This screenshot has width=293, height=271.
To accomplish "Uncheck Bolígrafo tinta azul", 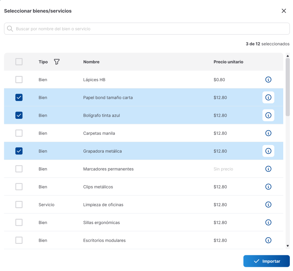I will tap(19, 115).
